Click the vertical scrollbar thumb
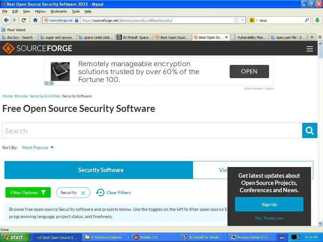Viewport: 323px width, 242px height. 320,52
